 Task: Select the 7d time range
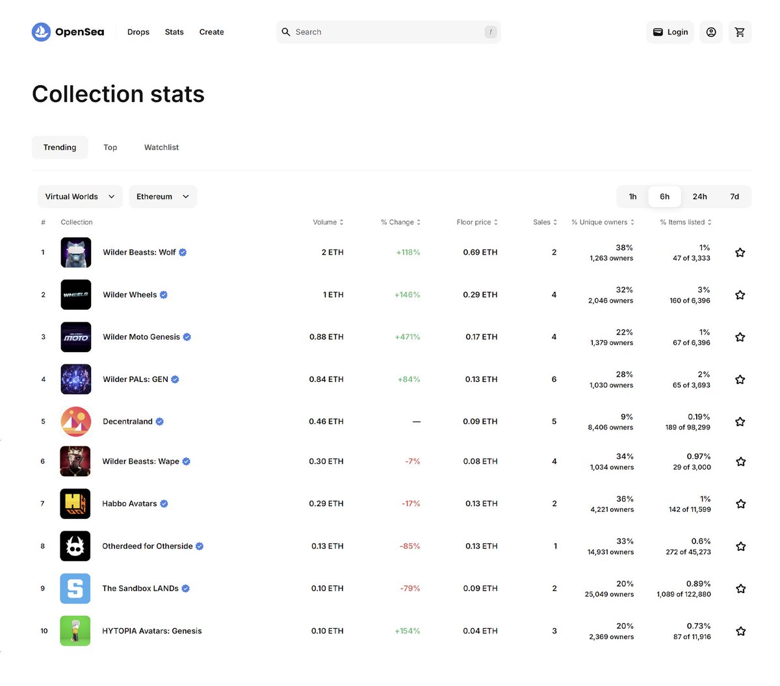click(734, 197)
